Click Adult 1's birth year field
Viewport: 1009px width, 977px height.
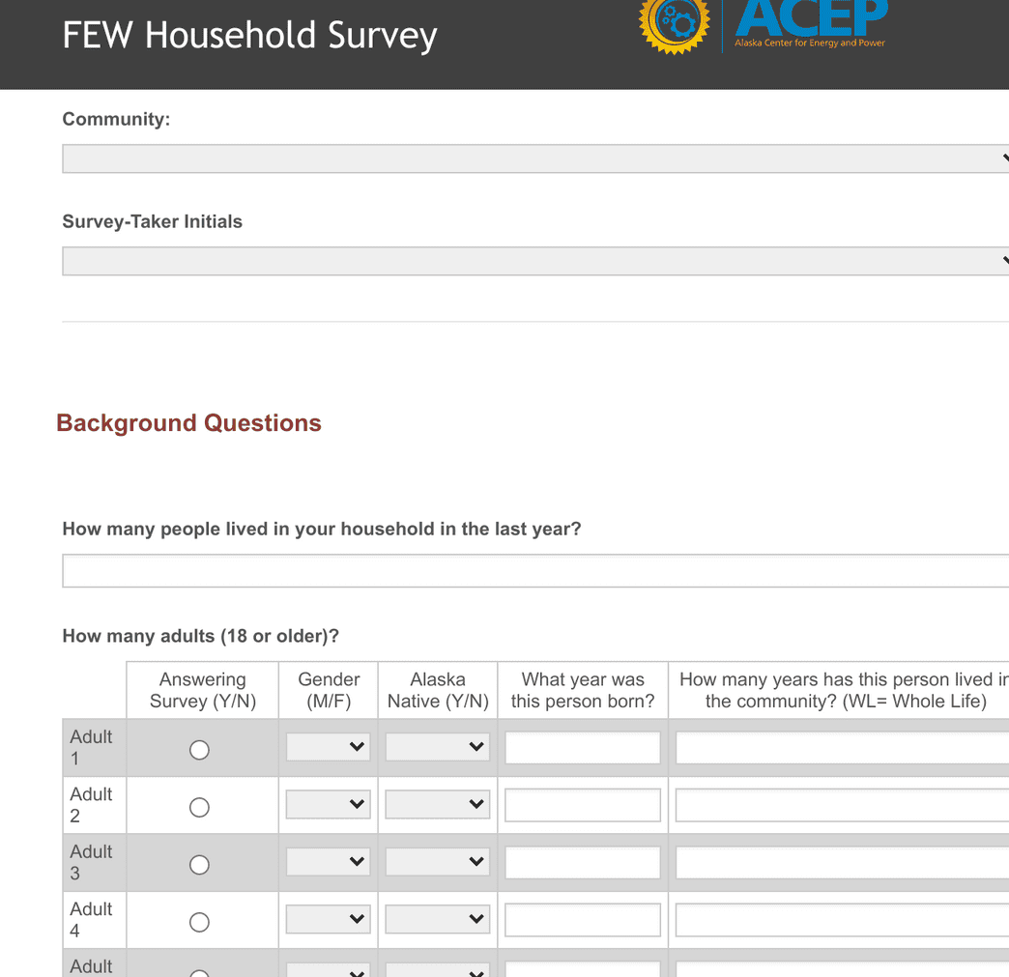(582, 746)
